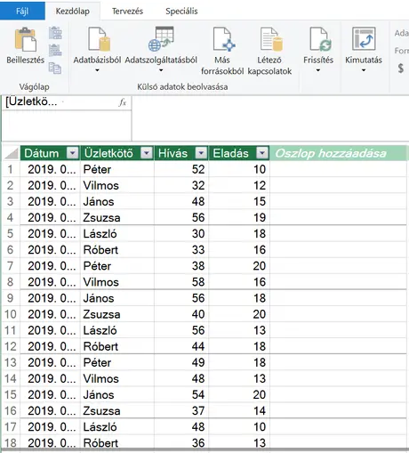Screen dimensions: 409x453
Task: Click the select-all corner triangle of the table
Action: pos(12,153)
